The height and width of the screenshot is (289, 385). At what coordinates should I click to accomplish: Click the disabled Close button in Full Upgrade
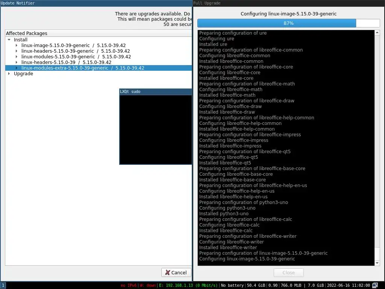point(288,272)
